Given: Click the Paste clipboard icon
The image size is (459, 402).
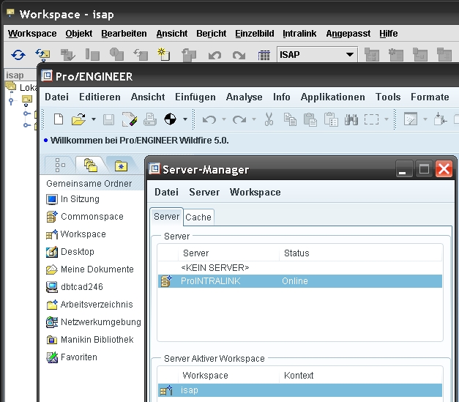Looking at the screenshot, I should tap(310, 119).
